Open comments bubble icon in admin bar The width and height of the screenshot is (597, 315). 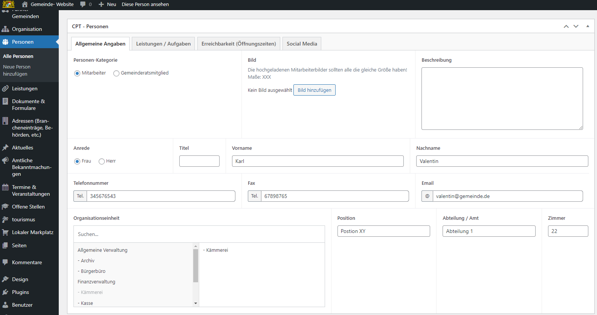point(82,5)
